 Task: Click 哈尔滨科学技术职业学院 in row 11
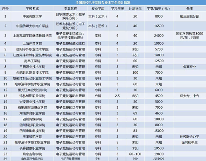click(x=32, y=84)
